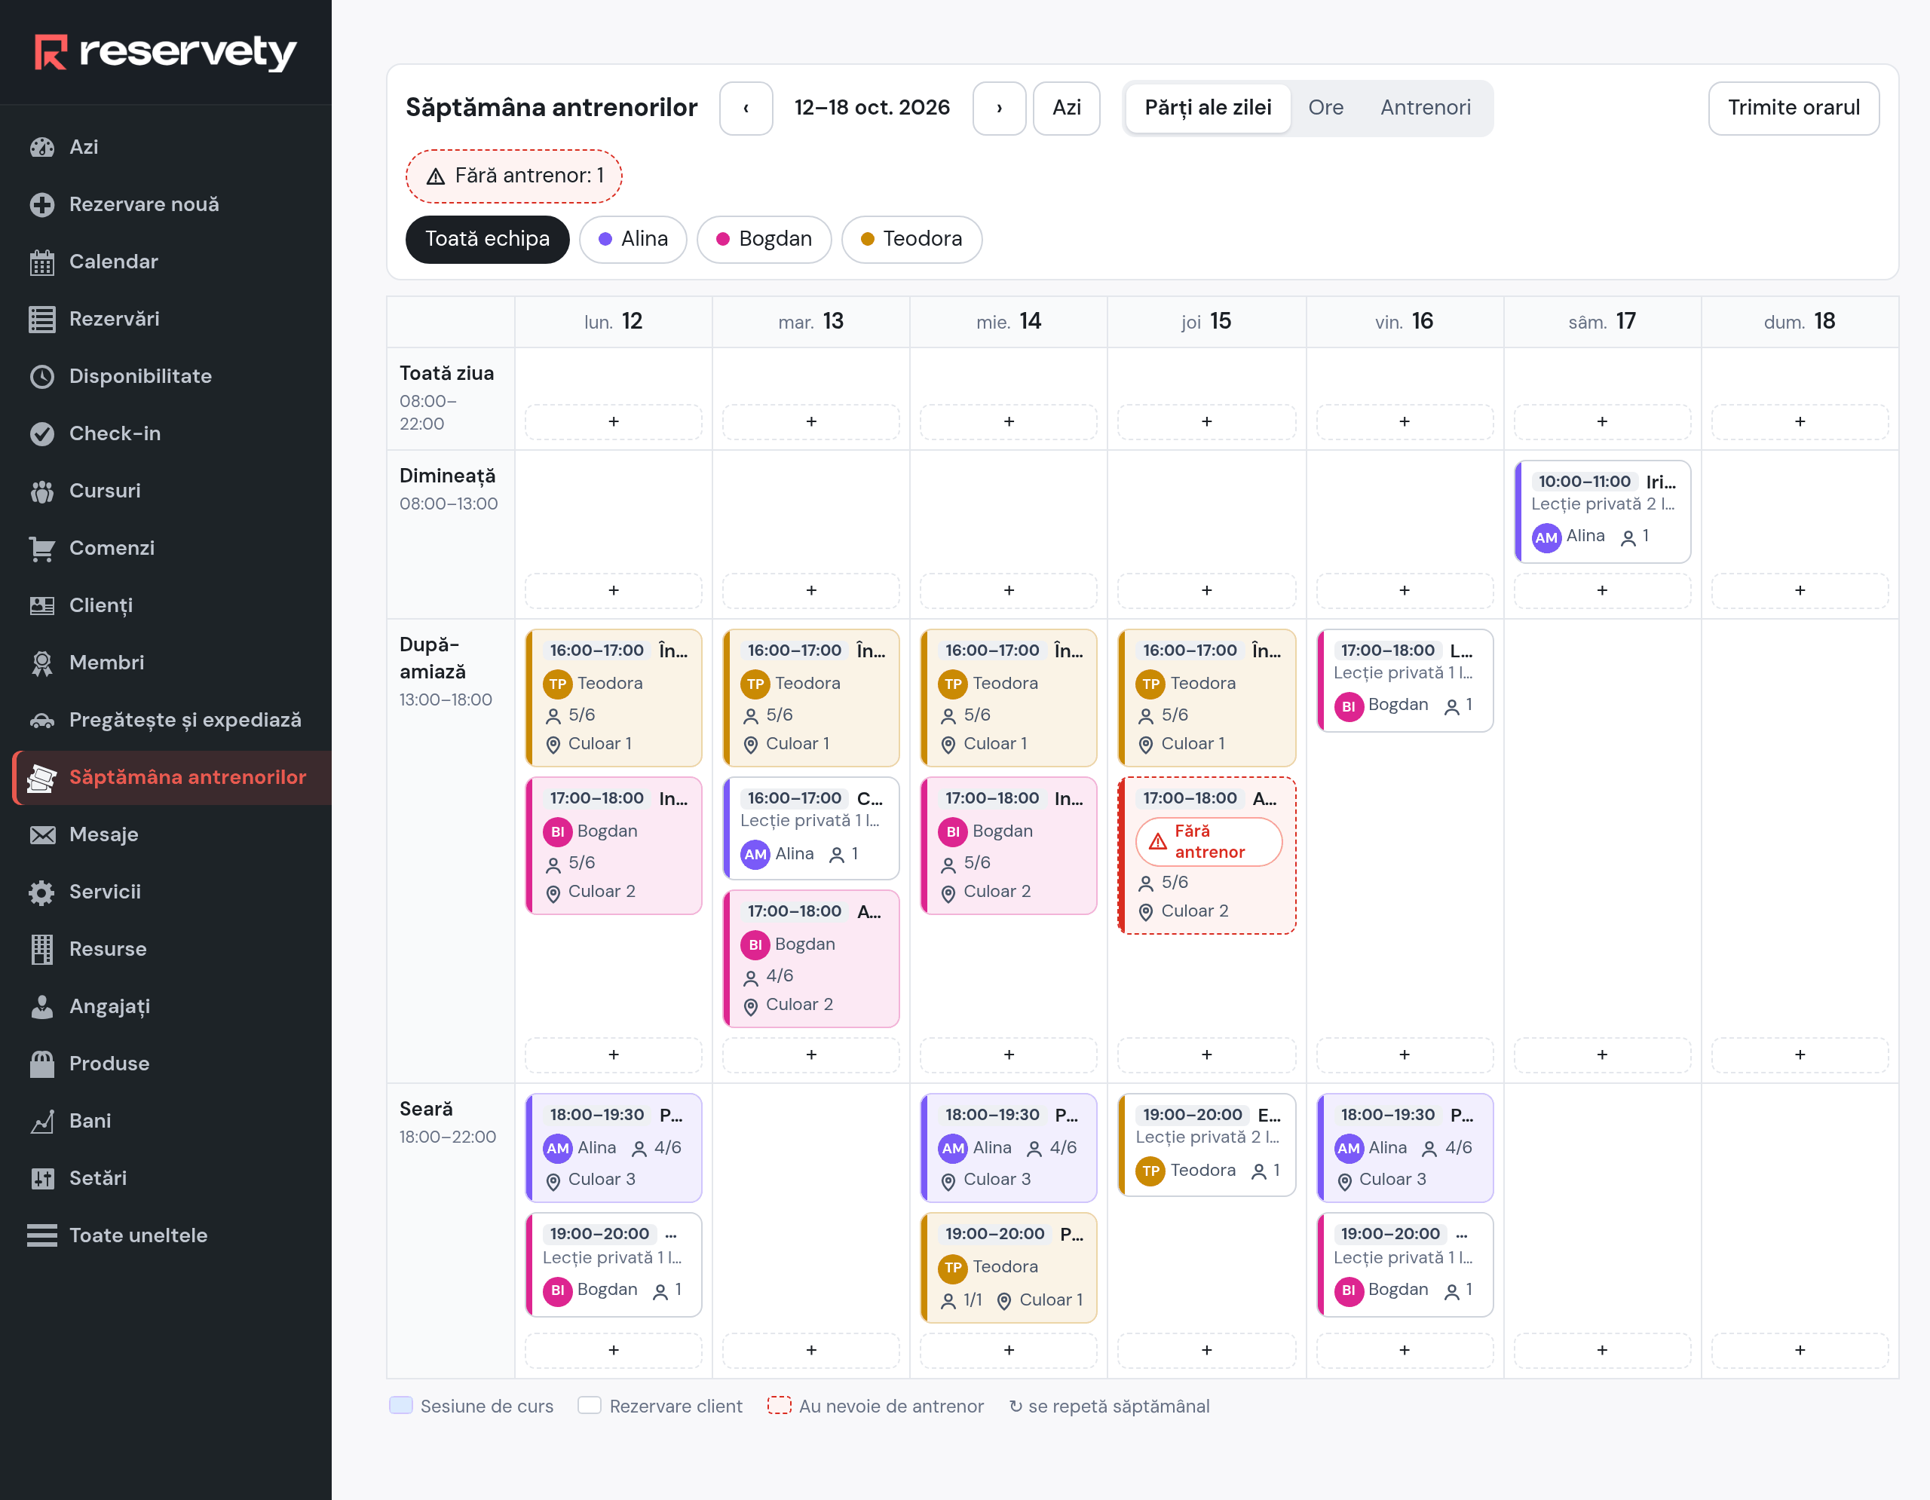Screen dimensions: 1930x1500
Task: Open Azi dashboard icon in sidebar
Action: tap(41, 147)
